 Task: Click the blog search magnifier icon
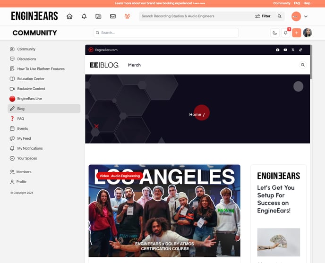[303, 65]
